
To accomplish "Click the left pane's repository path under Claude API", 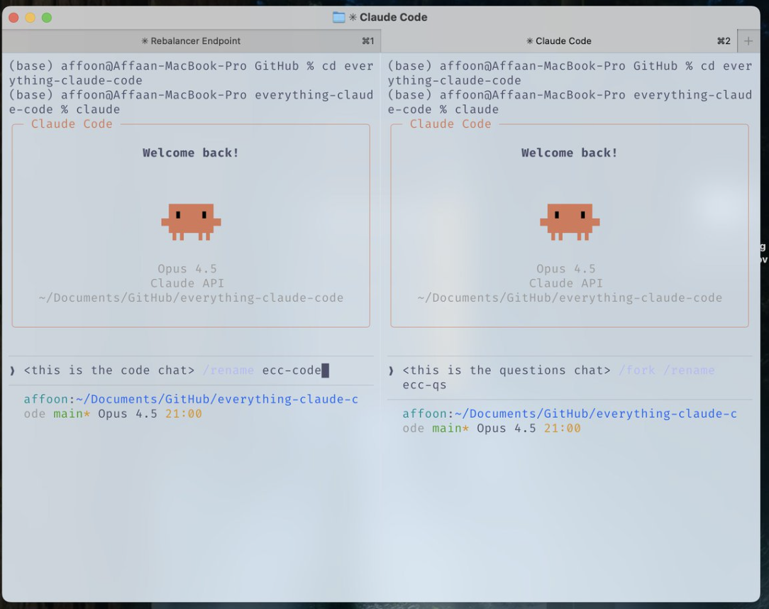I will [191, 297].
